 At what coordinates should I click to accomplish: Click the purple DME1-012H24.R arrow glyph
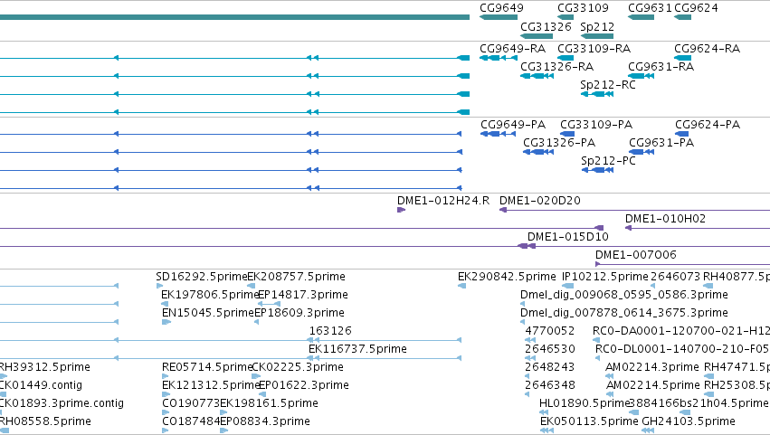[x=401, y=210]
